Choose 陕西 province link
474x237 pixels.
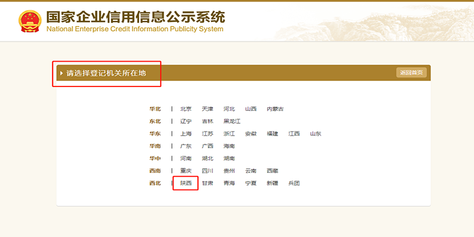186,183
